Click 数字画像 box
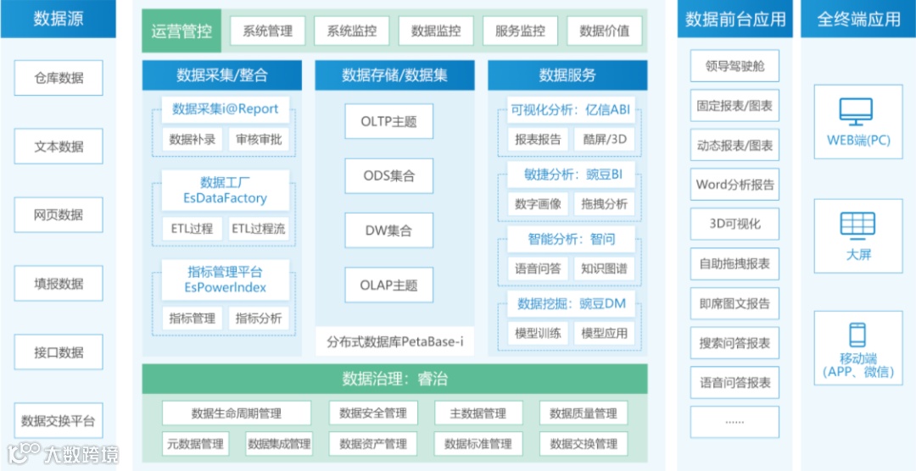Screen dimensions: 916x471 [x=538, y=204]
